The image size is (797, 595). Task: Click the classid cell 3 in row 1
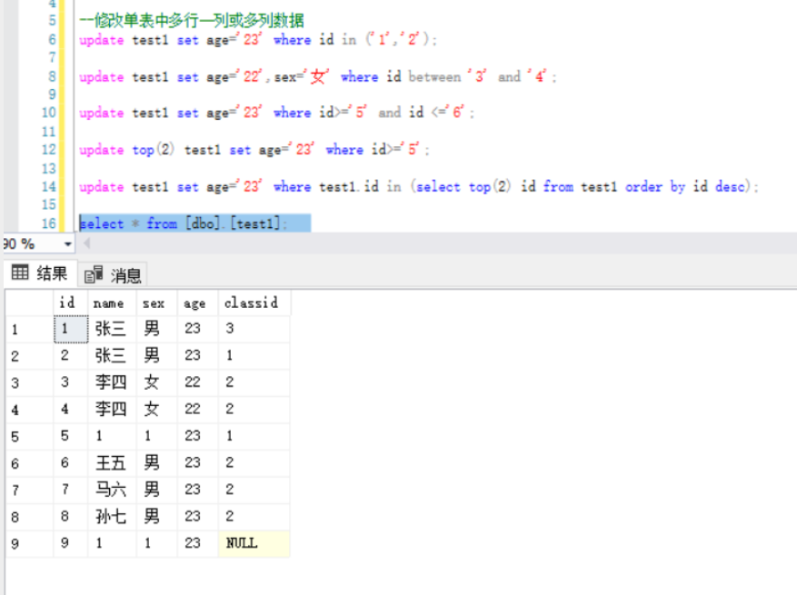(x=254, y=329)
